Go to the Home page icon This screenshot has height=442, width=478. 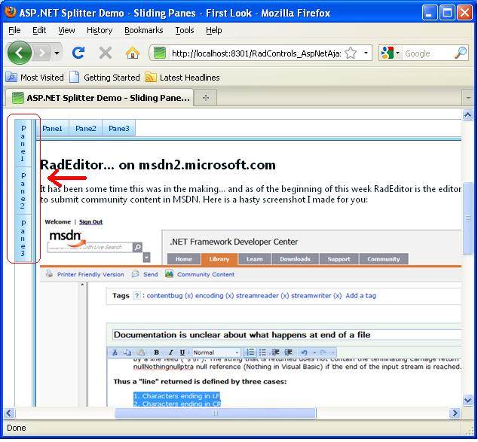point(133,53)
